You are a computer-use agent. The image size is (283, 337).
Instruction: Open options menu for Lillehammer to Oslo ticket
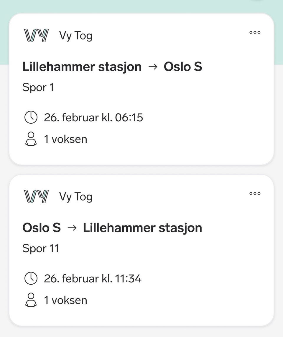pyautogui.click(x=255, y=32)
